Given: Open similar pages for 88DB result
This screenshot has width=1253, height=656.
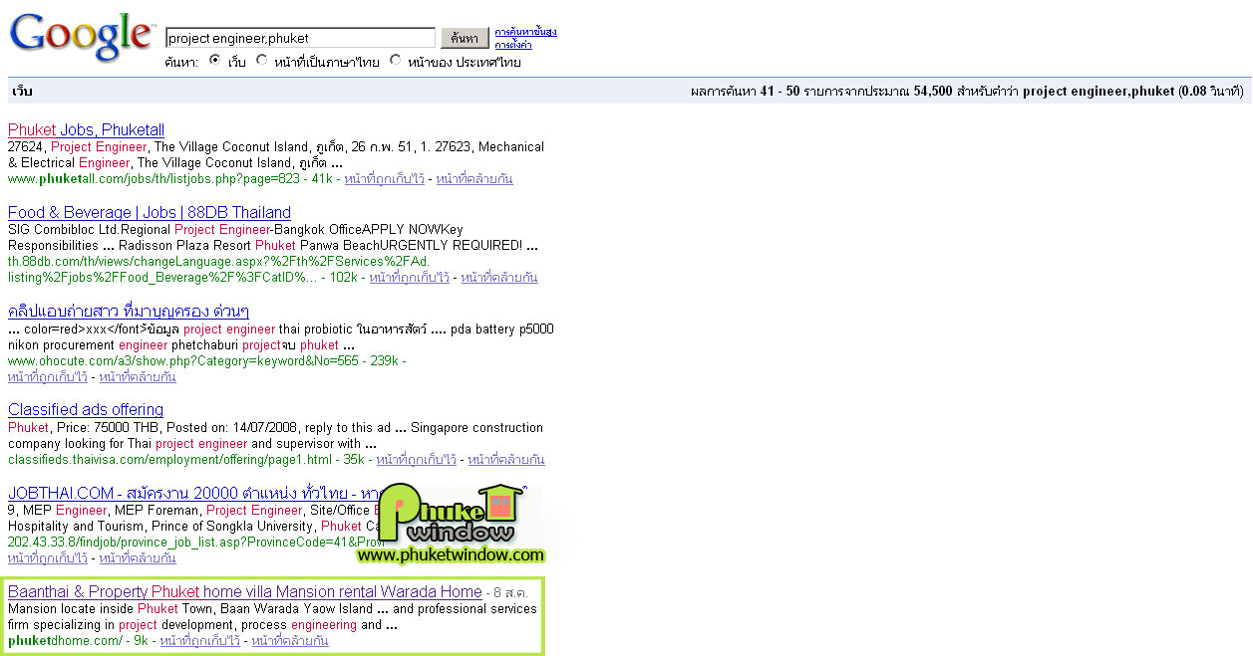Looking at the screenshot, I should point(499,278).
